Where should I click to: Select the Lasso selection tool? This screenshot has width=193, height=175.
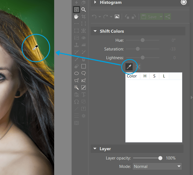coord(84,73)
